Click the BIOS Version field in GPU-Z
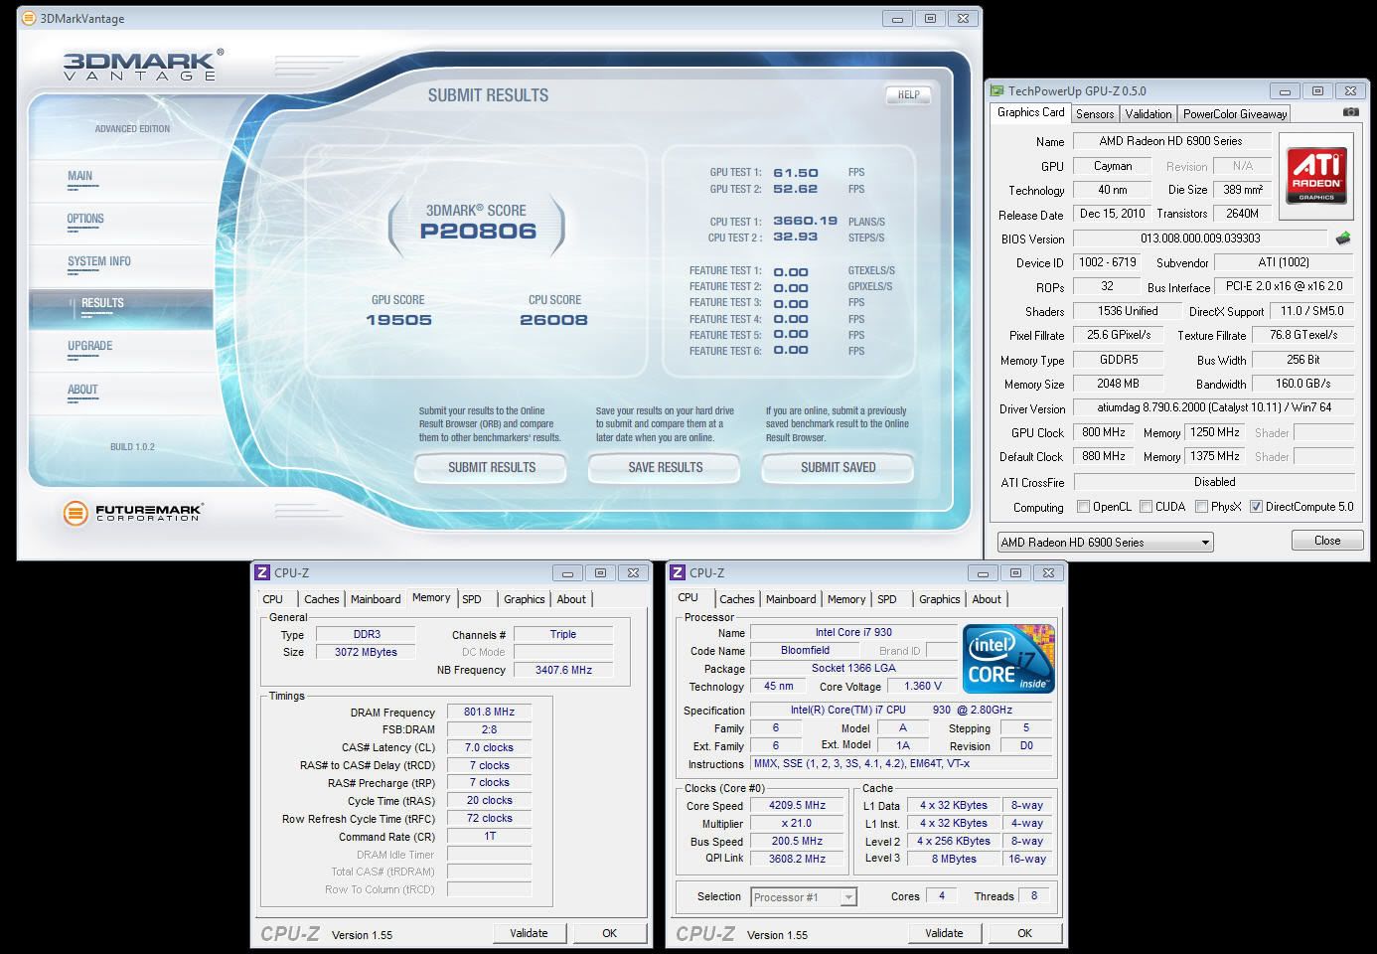Screen dimensions: 1377x954 tap(1200, 238)
